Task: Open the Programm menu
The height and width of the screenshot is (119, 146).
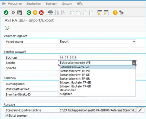Action: click(15, 4)
